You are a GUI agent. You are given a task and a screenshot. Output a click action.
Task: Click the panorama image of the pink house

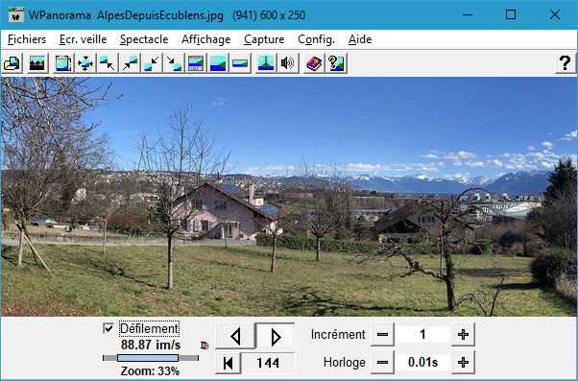(289, 197)
